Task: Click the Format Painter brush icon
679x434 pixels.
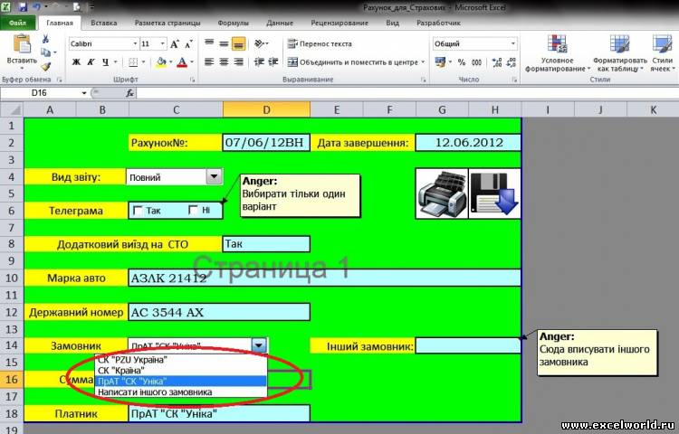Action: tap(45, 66)
